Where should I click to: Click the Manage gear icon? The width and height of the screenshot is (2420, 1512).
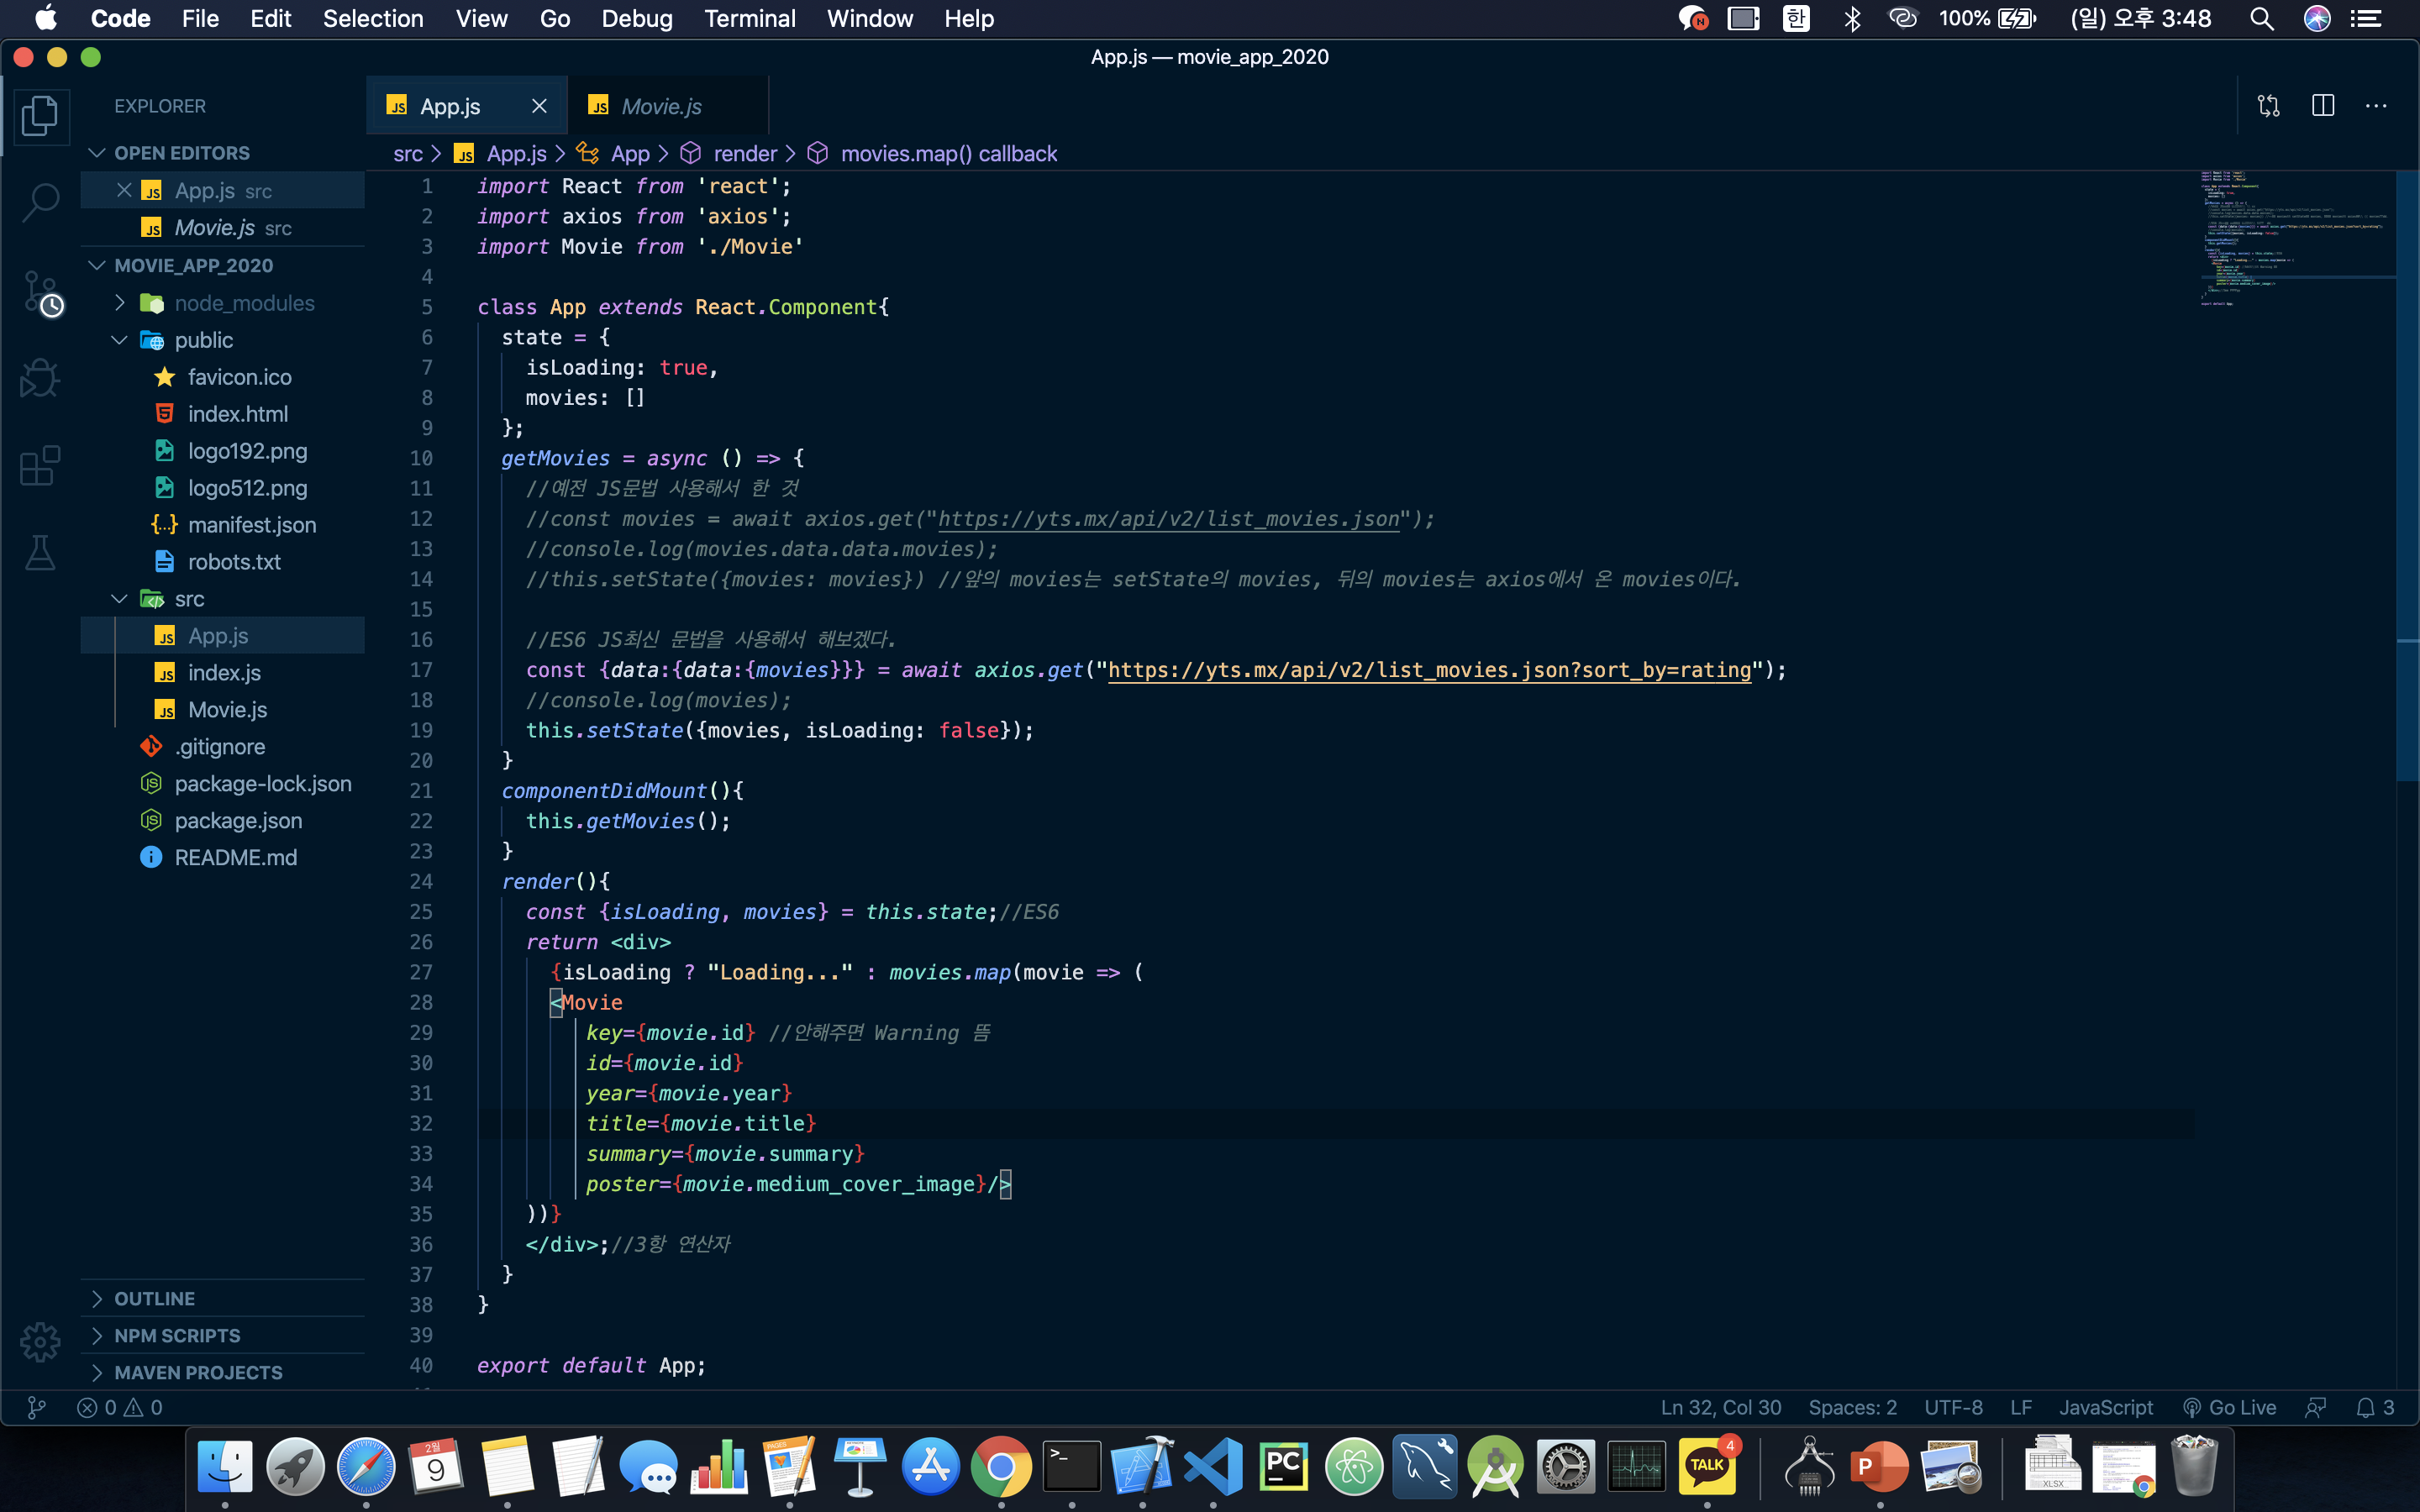(40, 1342)
